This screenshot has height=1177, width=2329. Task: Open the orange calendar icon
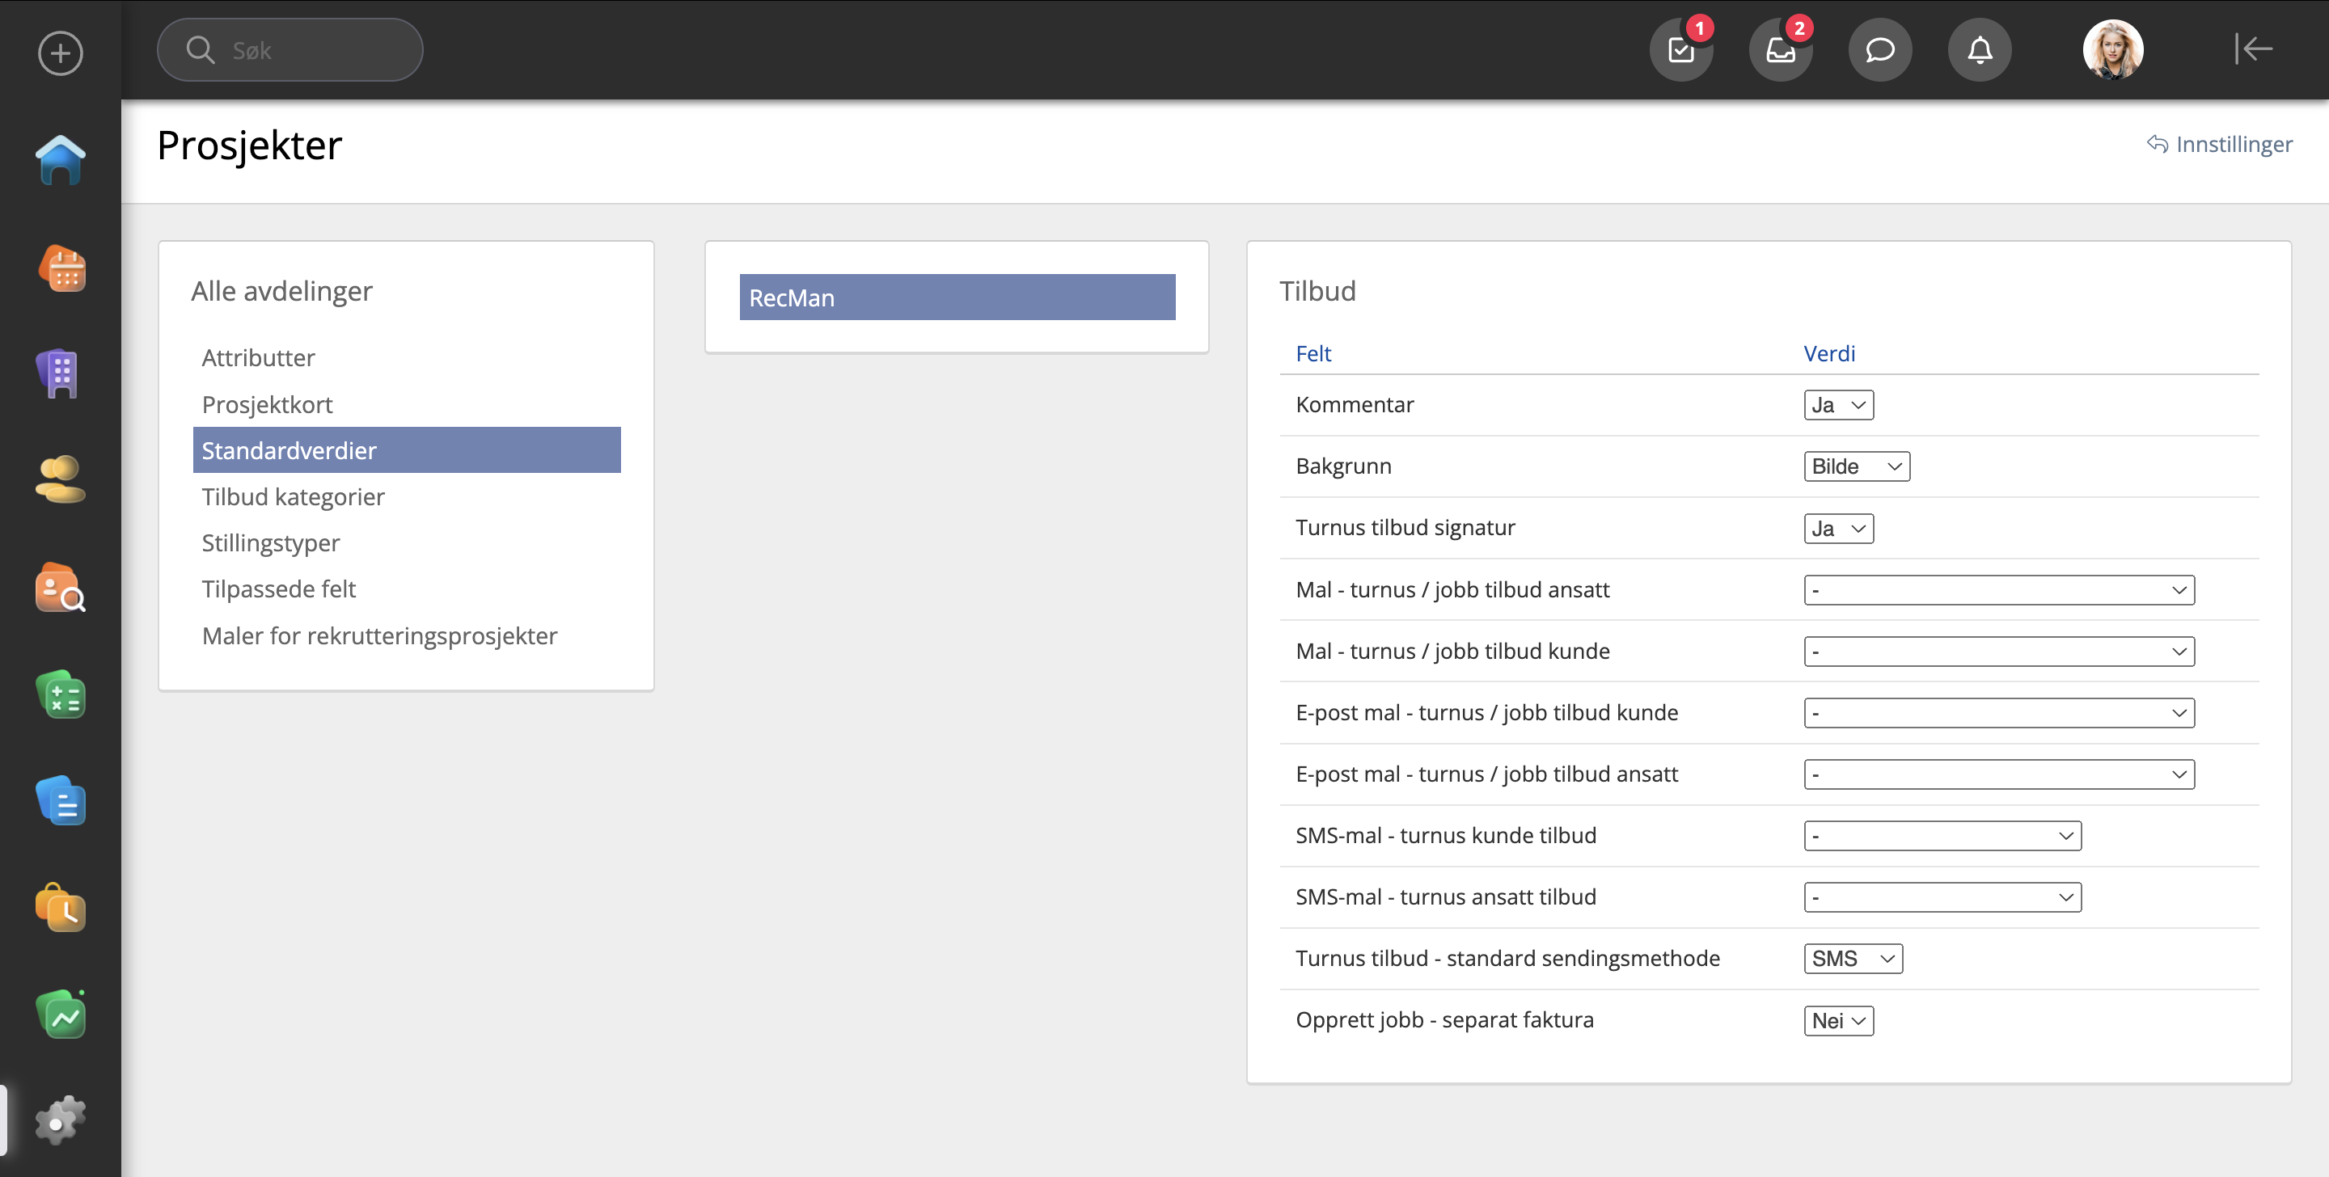click(61, 268)
